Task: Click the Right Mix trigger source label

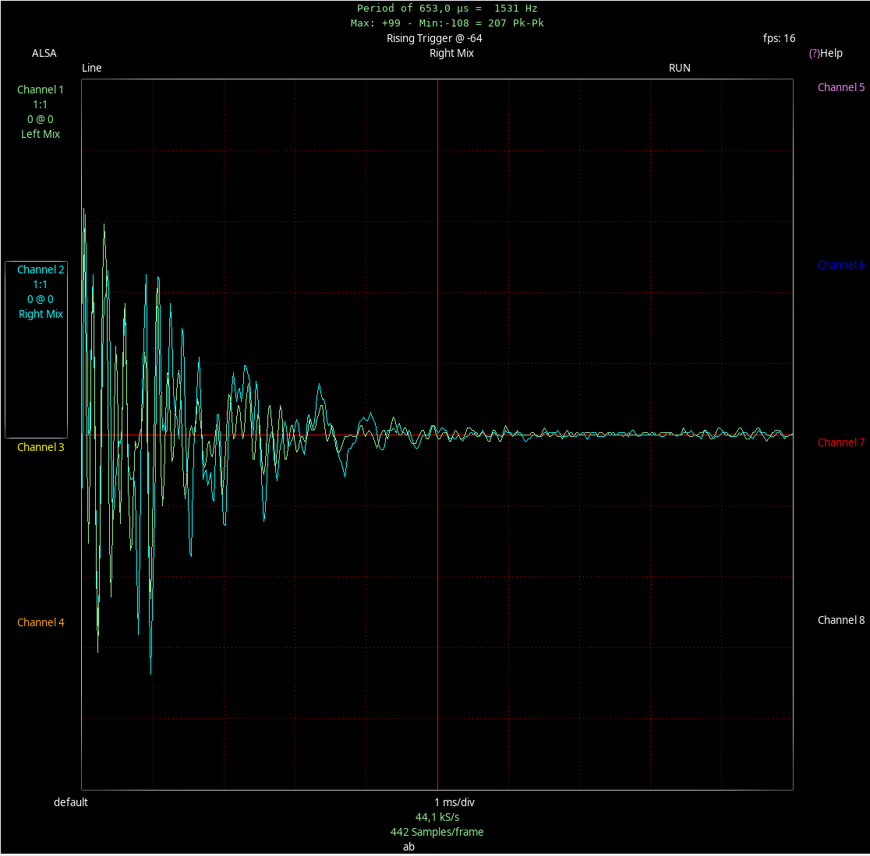Action: (x=451, y=53)
